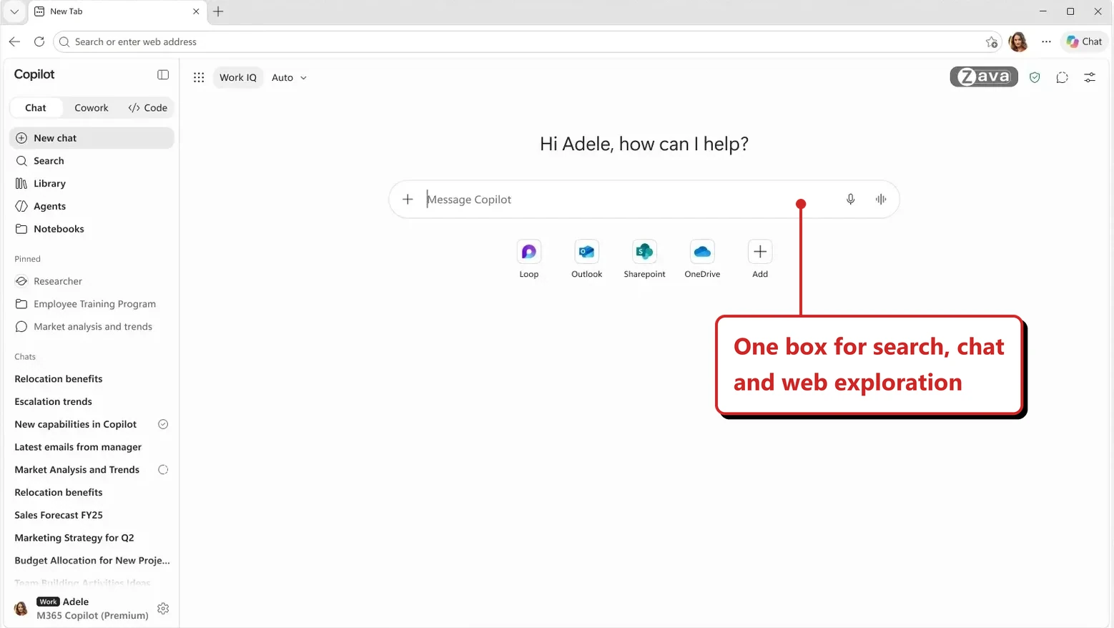The image size is (1114, 628).
Task: Switch to the Code tab
Action: click(x=147, y=108)
